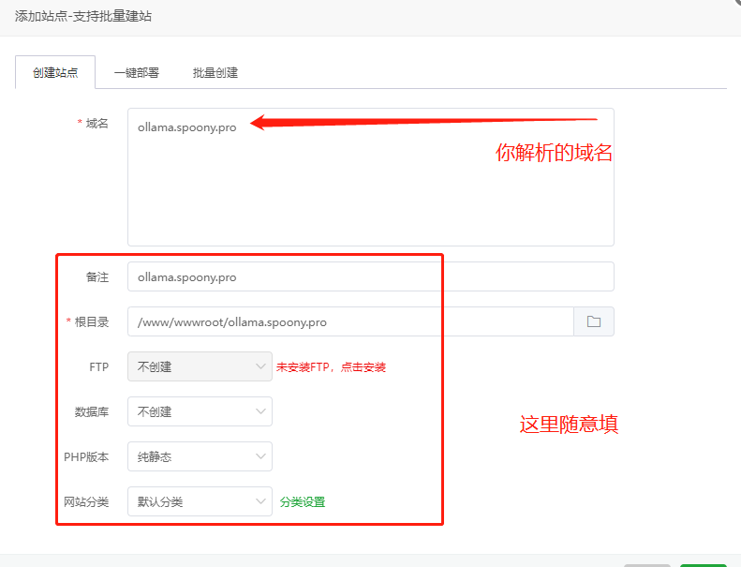The image size is (741, 567).
Task: Focus the 根目录 path input field
Action: [349, 321]
